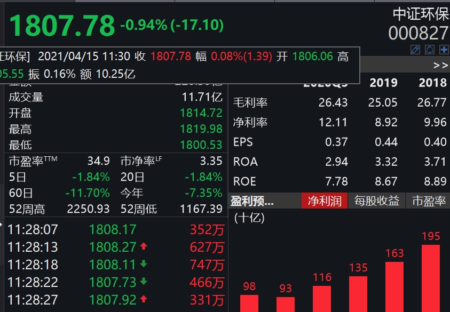Click the open price 1806.06 in tooltip
Viewport: 450px width, 312px height.
click(312, 55)
